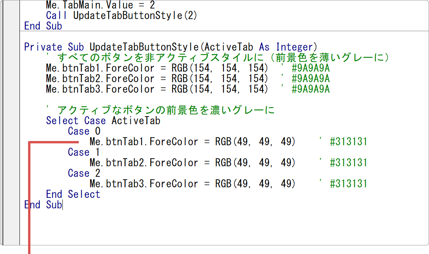The height and width of the screenshot is (254, 429).
Task: Click the "Select Case ActiveTab" statement
Action: 103,121
